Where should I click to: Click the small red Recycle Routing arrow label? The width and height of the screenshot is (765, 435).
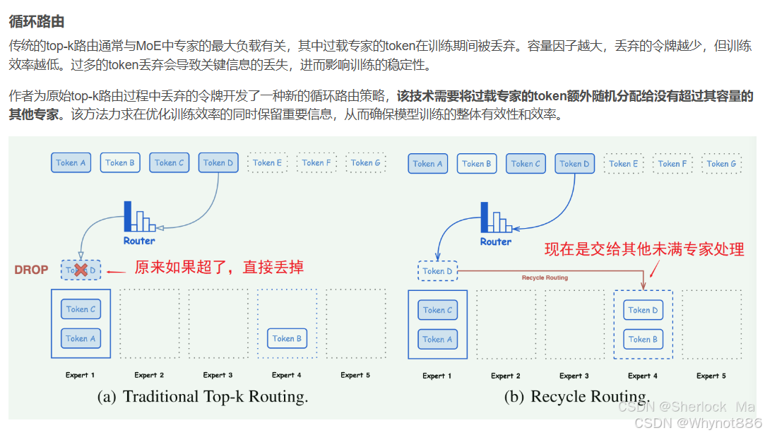545,278
